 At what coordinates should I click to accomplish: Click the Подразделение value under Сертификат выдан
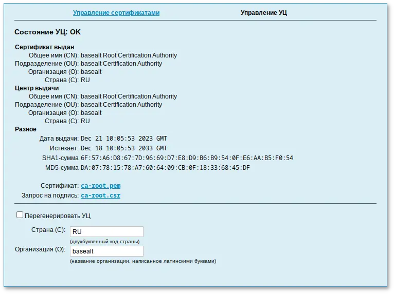coord(121,64)
